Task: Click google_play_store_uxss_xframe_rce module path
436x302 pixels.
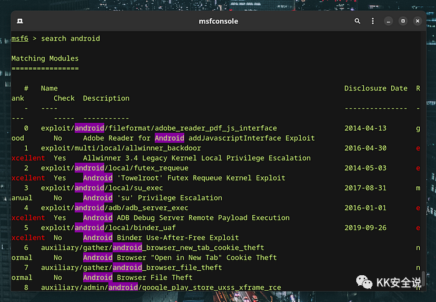Action: (x=161, y=288)
